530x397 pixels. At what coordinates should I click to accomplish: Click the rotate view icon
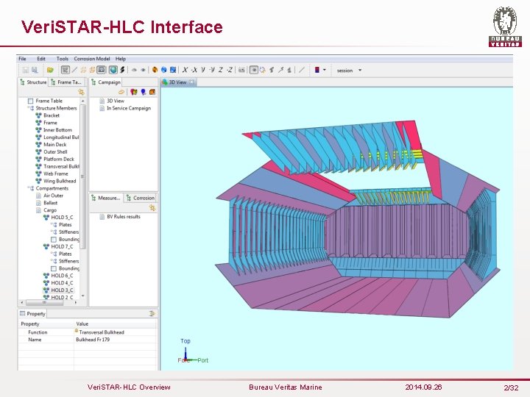pos(262,70)
